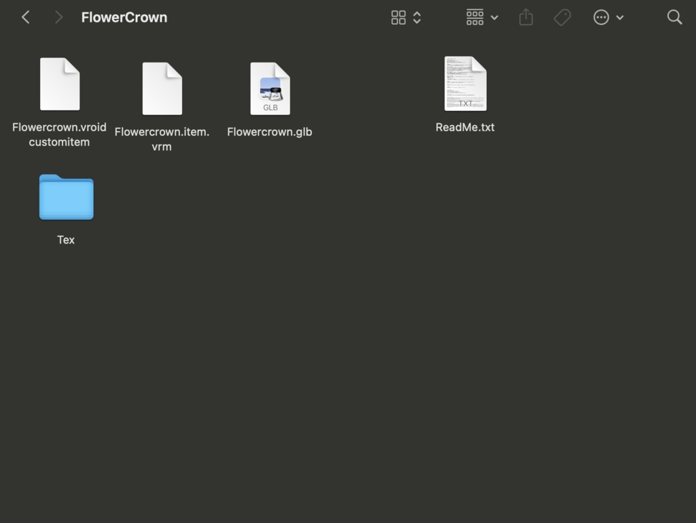Open the Group By options icon
Screen dimensions: 696x523
[474, 17]
